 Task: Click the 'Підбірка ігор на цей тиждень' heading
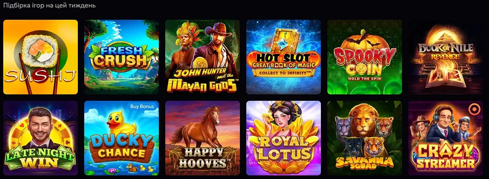[49, 6]
